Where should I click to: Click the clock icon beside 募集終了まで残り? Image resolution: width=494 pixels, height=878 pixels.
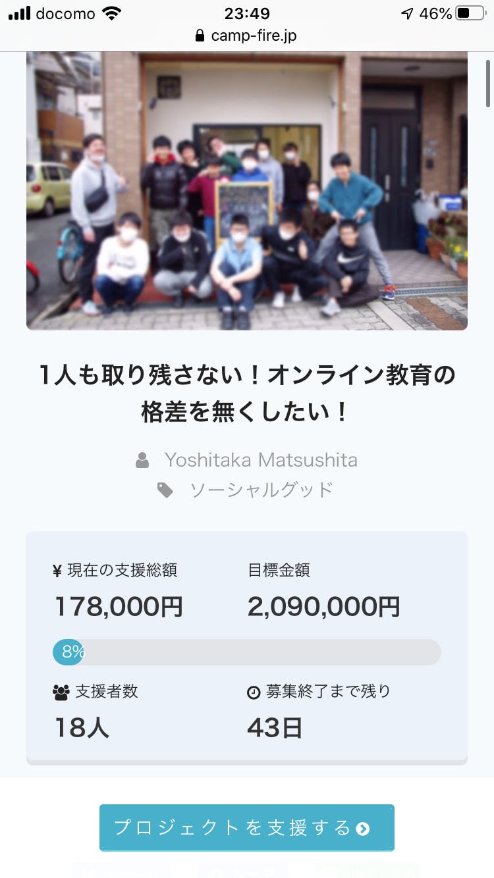point(254,692)
